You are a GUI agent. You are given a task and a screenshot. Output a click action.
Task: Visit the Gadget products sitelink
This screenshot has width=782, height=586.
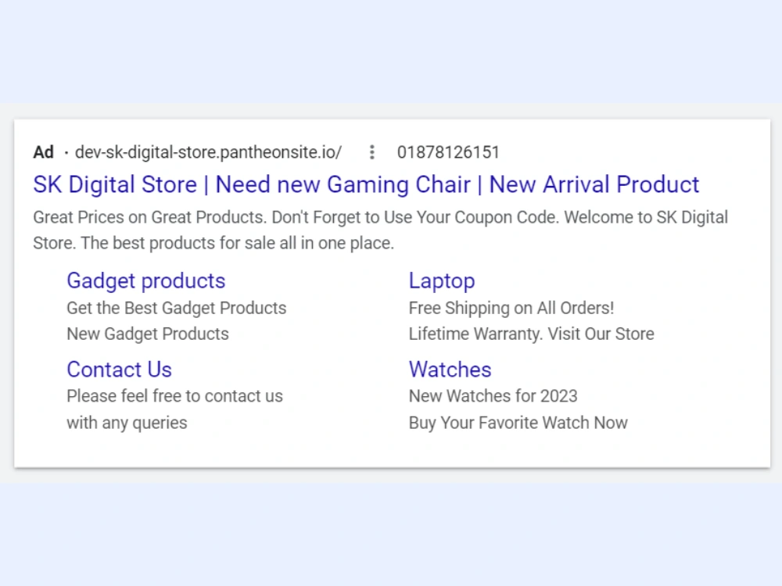[x=146, y=281]
